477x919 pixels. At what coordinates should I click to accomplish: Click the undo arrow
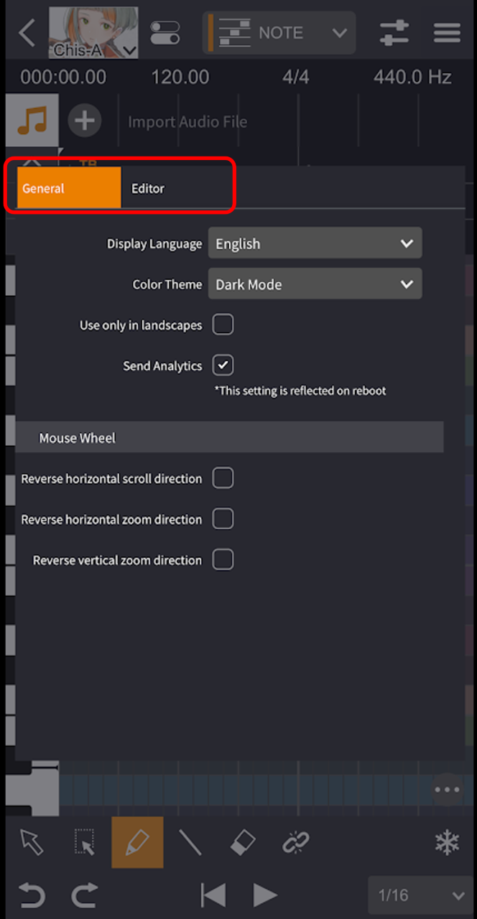32,895
